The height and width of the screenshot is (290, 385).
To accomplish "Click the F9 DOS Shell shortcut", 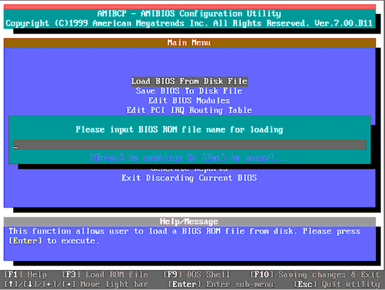I will tap(197, 274).
